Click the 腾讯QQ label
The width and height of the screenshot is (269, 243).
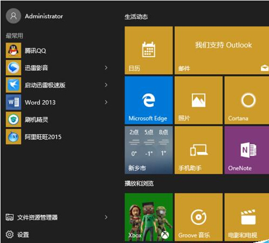pos(36,51)
